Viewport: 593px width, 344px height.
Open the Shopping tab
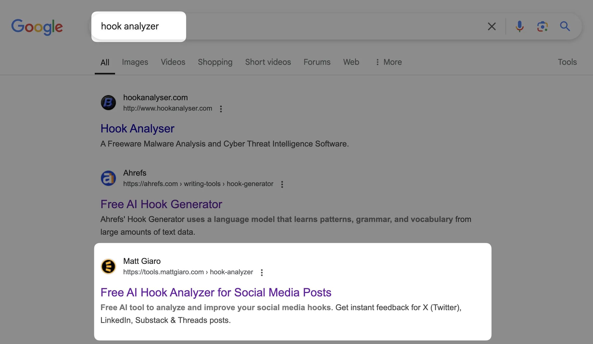click(215, 62)
